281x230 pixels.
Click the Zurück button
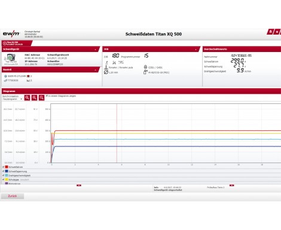13,196
